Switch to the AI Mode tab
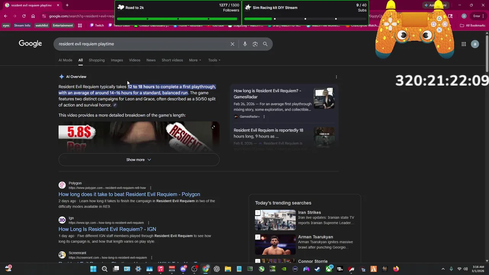The width and height of the screenshot is (489, 275). point(65,60)
